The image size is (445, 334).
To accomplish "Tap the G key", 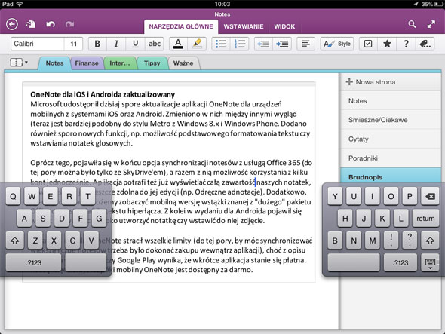I will tap(99, 218).
